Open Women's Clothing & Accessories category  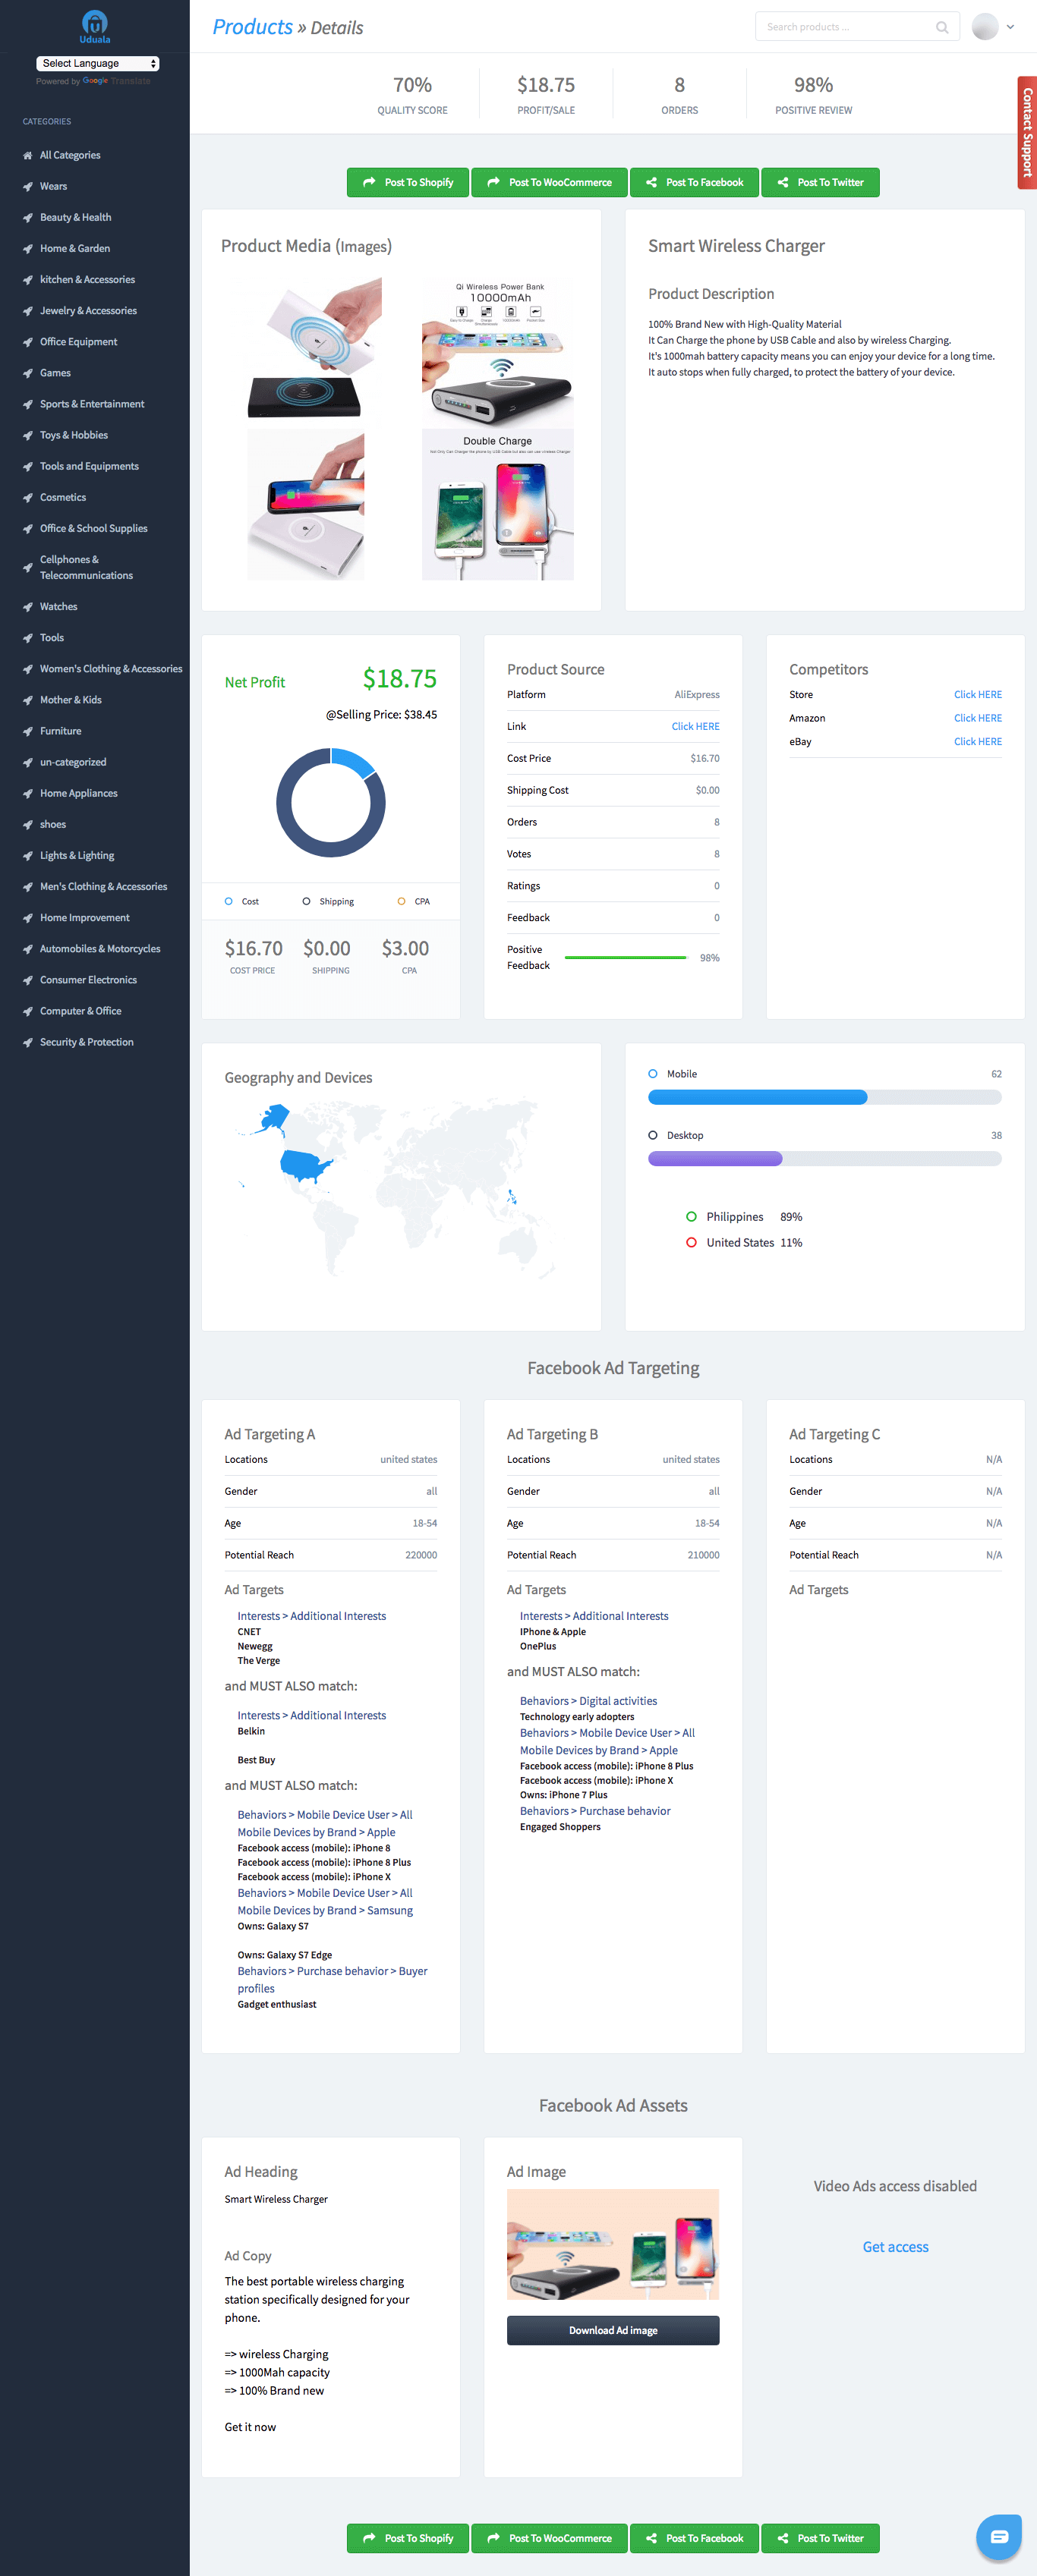click(x=111, y=668)
